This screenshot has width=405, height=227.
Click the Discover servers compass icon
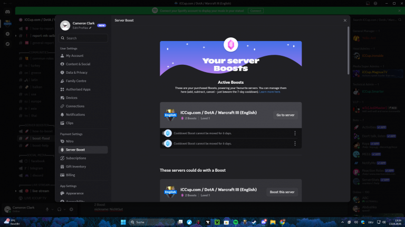point(7,44)
